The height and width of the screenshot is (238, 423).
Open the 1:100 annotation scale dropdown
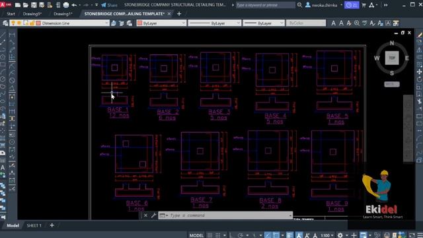[x=327, y=235]
